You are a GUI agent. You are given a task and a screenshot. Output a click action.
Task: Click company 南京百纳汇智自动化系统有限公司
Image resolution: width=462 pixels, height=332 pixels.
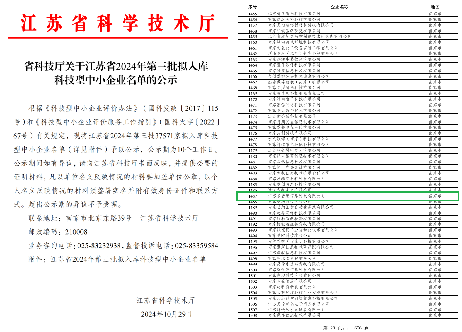(x=301, y=207)
